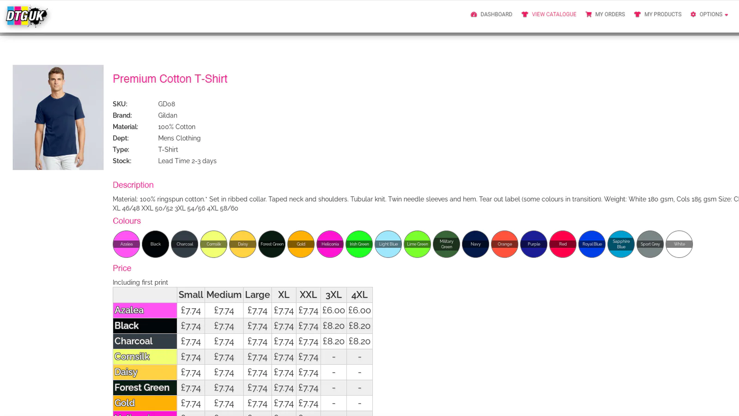Expand the Options dropdown arrow
This screenshot has width=739, height=416.
[727, 15]
